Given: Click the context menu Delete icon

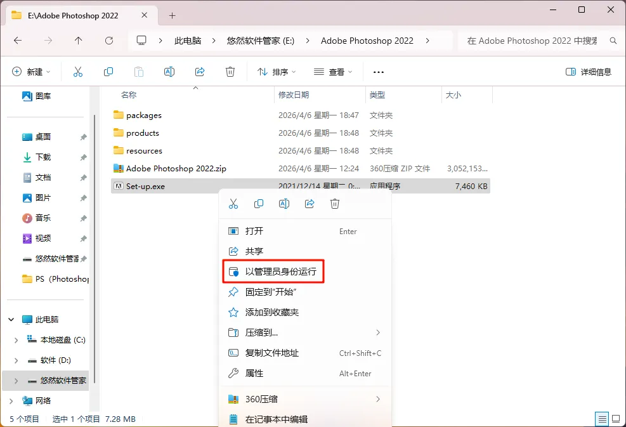Looking at the screenshot, I should tap(334, 204).
